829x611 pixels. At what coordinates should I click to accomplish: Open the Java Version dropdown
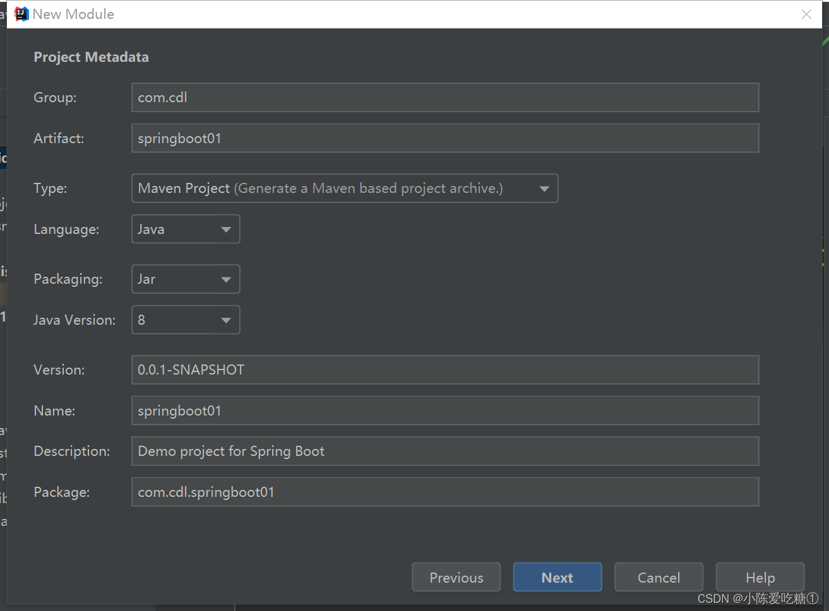pos(186,320)
